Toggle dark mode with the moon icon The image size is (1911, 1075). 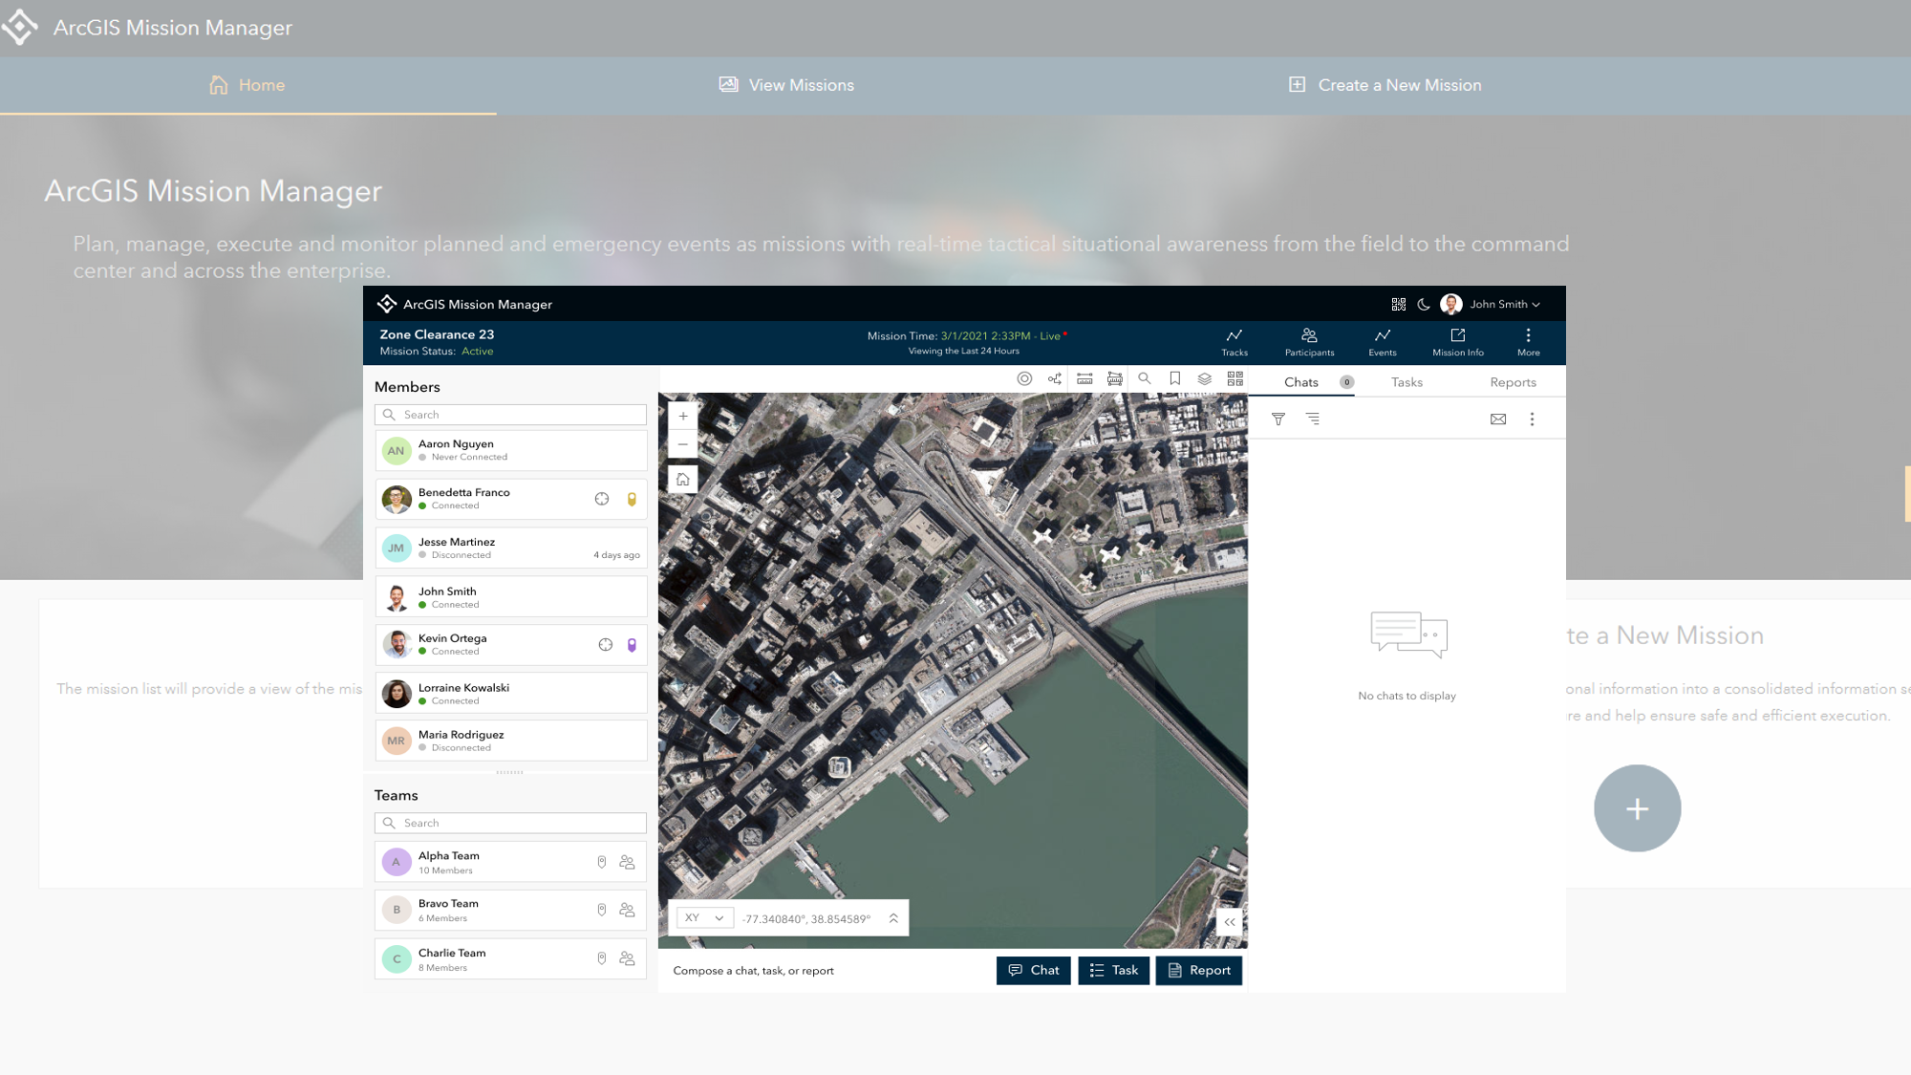1424,304
